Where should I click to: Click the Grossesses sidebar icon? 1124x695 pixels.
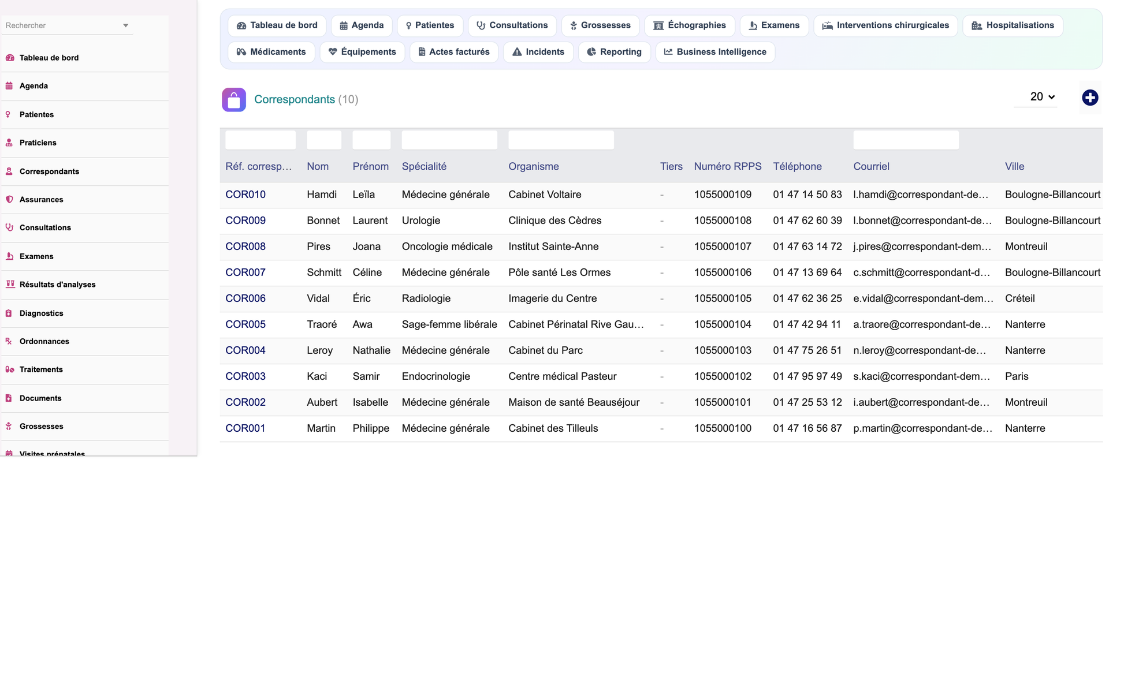pyautogui.click(x=9, y=427)
